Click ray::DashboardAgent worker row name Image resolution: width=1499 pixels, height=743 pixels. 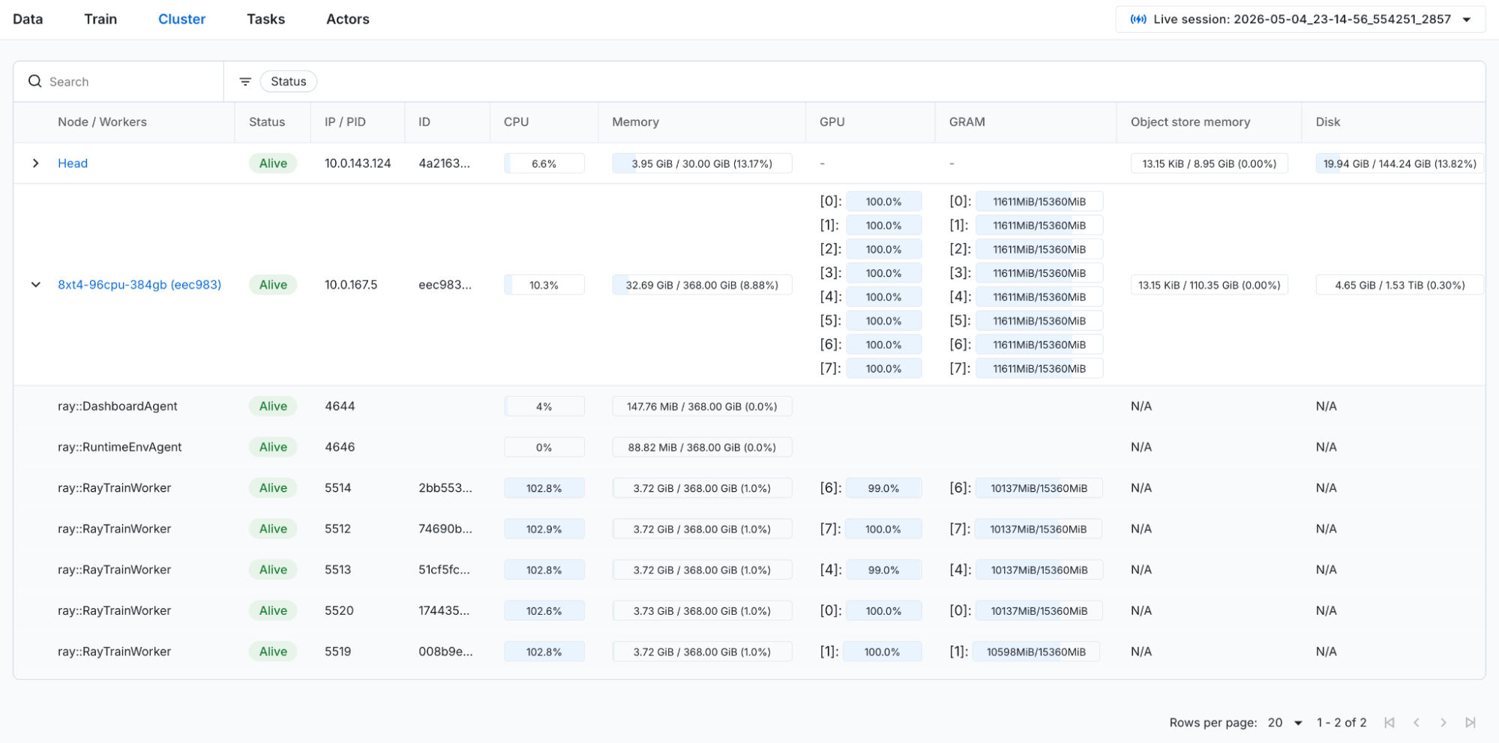click(118, 406)
